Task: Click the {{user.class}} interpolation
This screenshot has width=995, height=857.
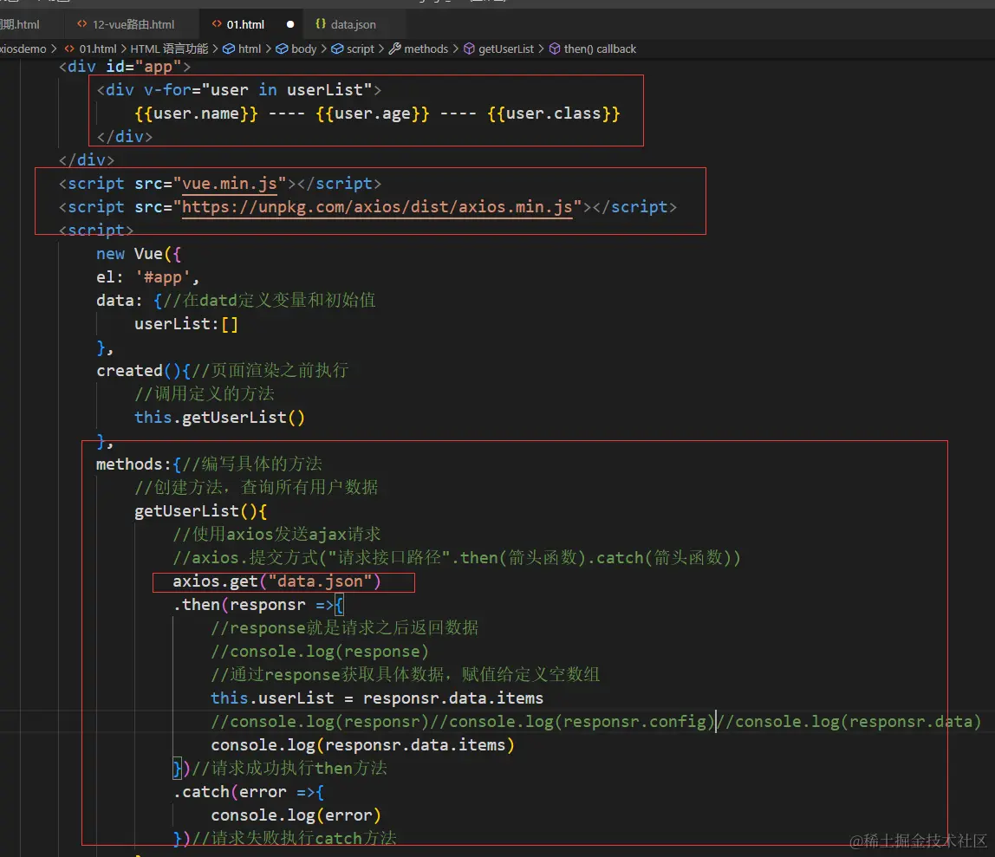Action: tap(553, 114)
